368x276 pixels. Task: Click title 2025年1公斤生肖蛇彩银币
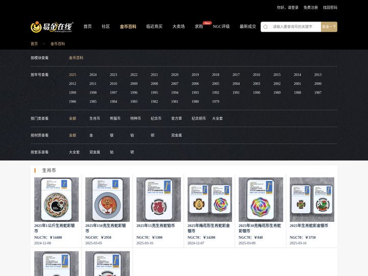pyautogui.click(x=55, y=228)
